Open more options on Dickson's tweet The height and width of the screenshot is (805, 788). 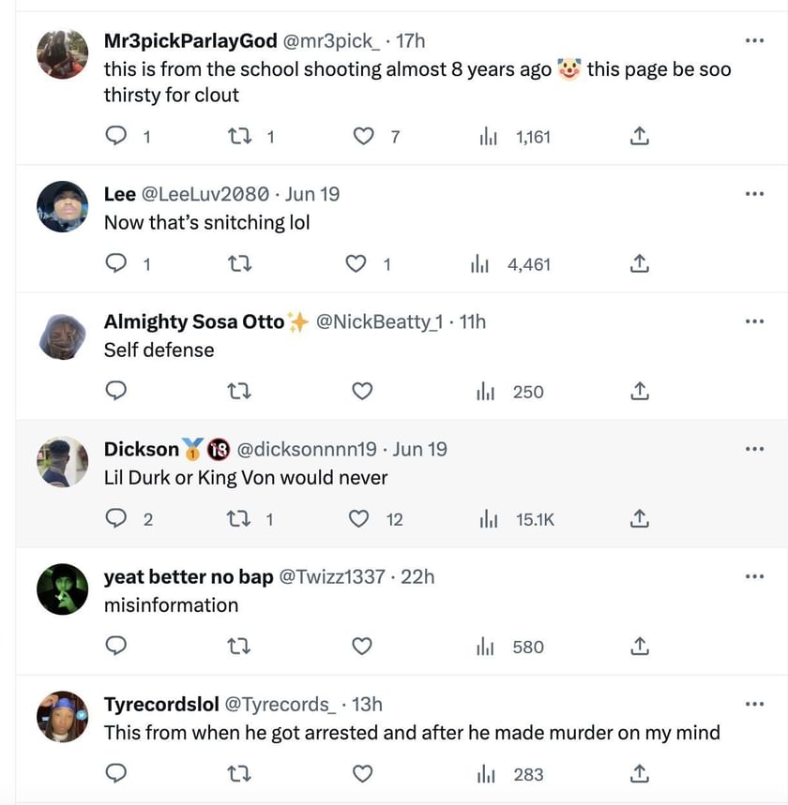point(754,448)
